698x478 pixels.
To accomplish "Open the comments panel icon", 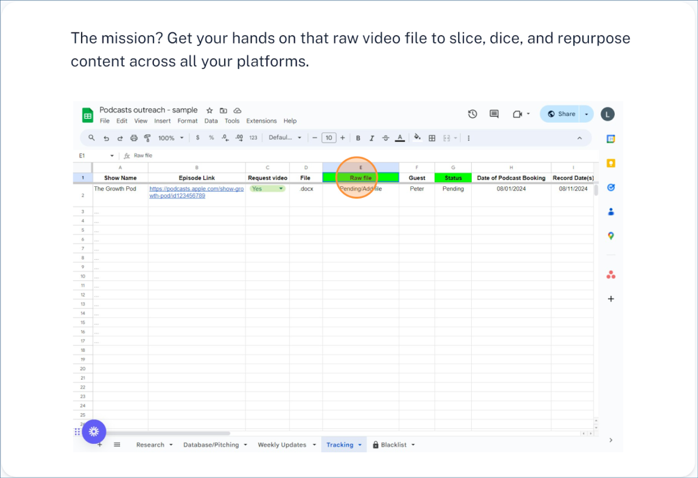I will click(x=494, y=114).
